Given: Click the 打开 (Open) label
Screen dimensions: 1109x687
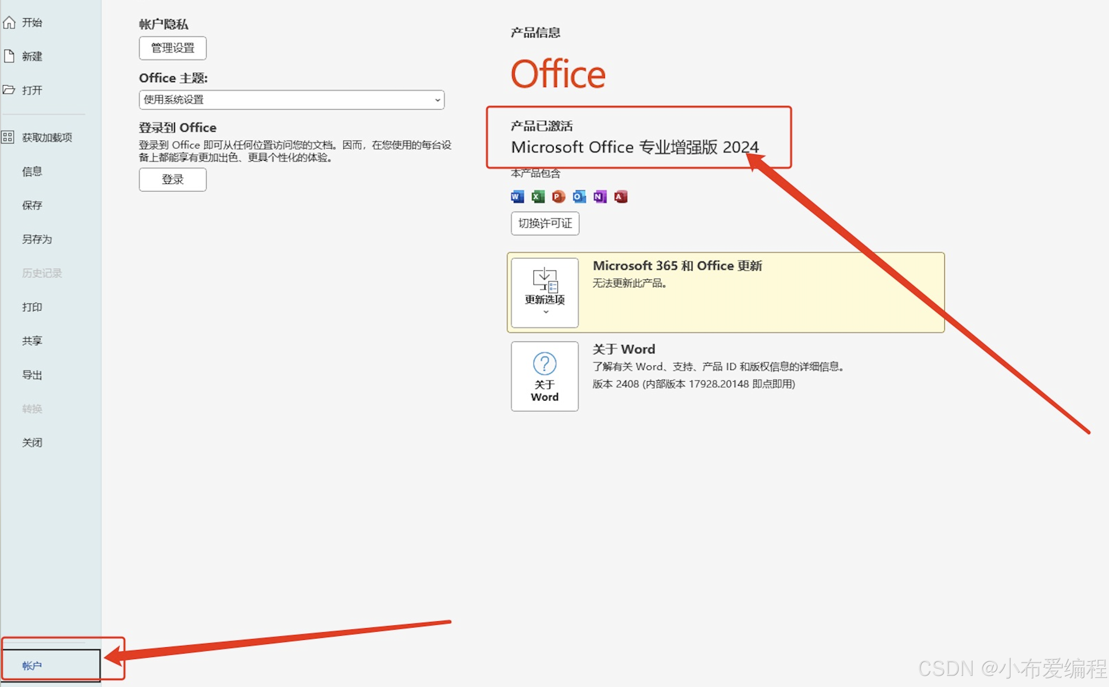Looking at the screenshot, I should [32, 90].
